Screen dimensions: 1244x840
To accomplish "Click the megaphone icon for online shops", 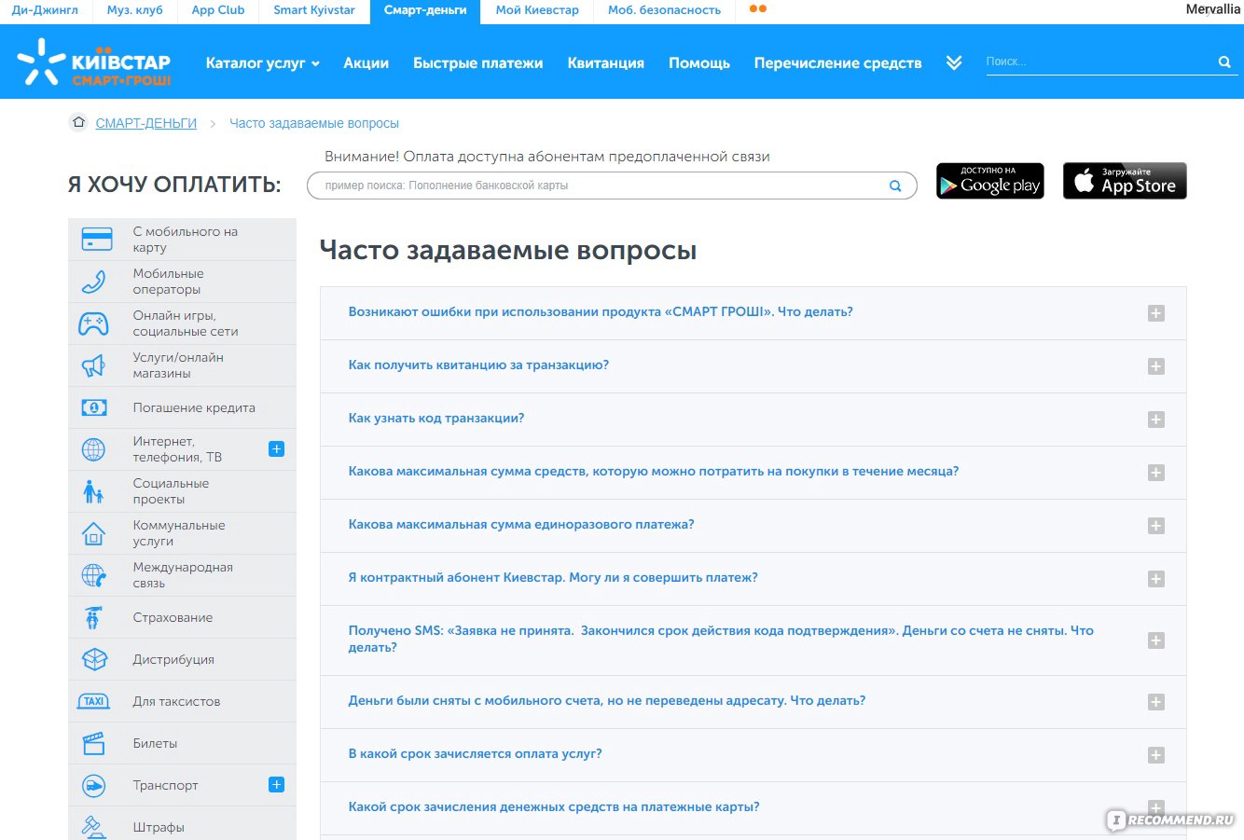I will 93,365.
